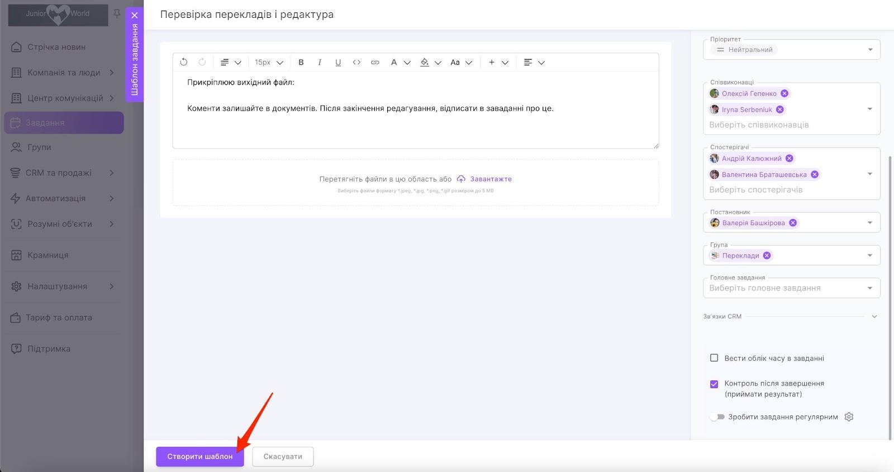The width and height of the screenshot is (894, 472).
Task: Open the main task selection dropdown
Action: 792,288
